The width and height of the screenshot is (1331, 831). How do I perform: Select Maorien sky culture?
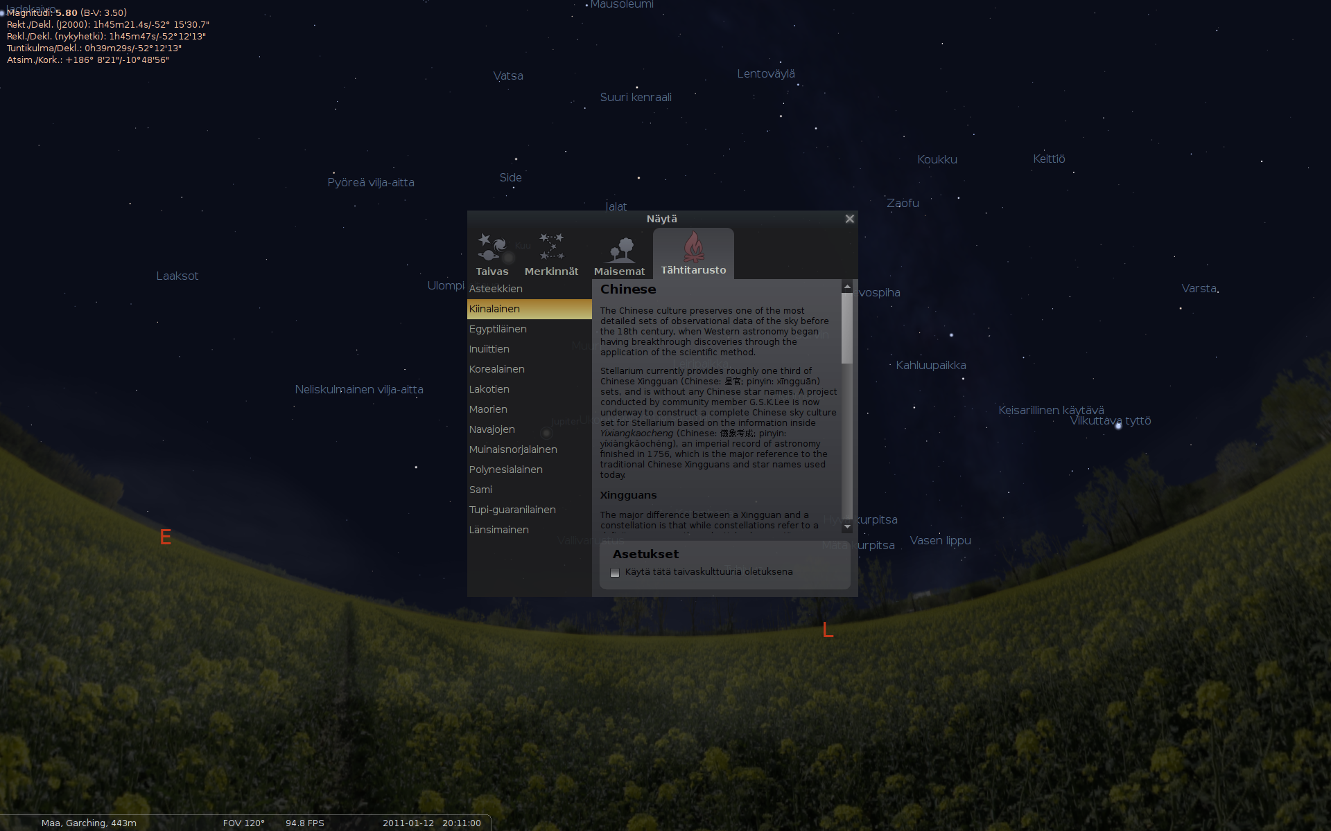530,409
